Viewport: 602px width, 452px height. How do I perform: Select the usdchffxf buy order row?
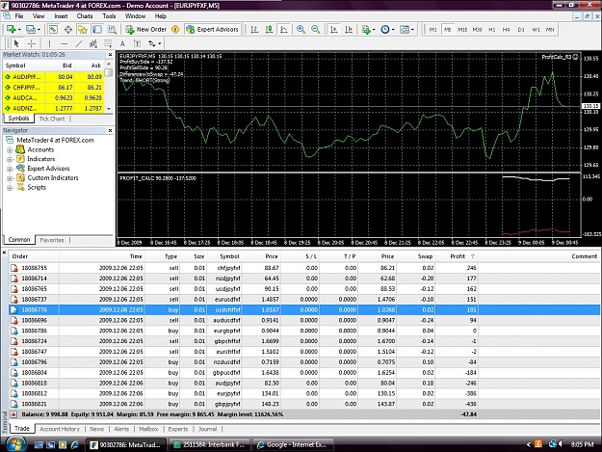(304, 309)
